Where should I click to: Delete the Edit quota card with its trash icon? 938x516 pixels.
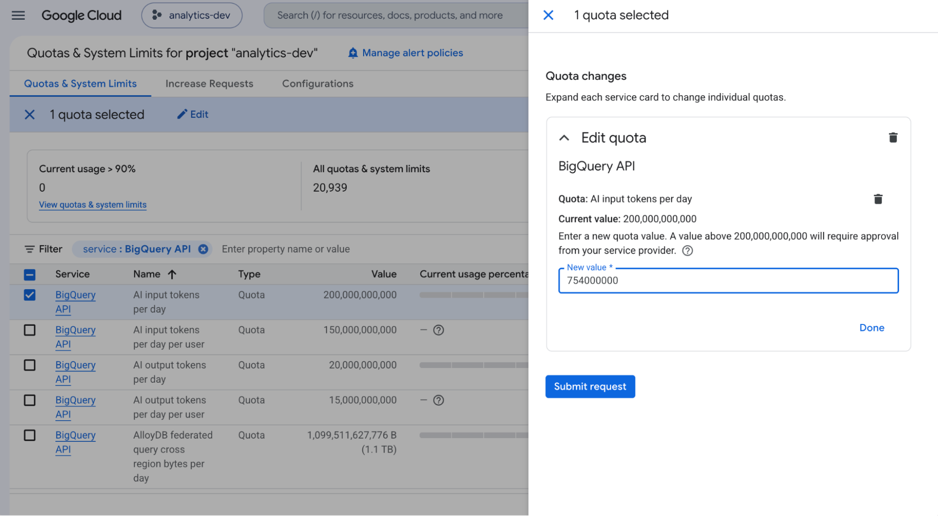point(893,138)
